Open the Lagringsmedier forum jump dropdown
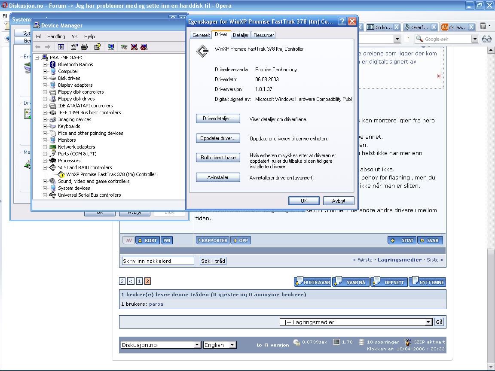The height and width of the screenshot is (371, 495). pyautogui.click(x=428, y=322)
